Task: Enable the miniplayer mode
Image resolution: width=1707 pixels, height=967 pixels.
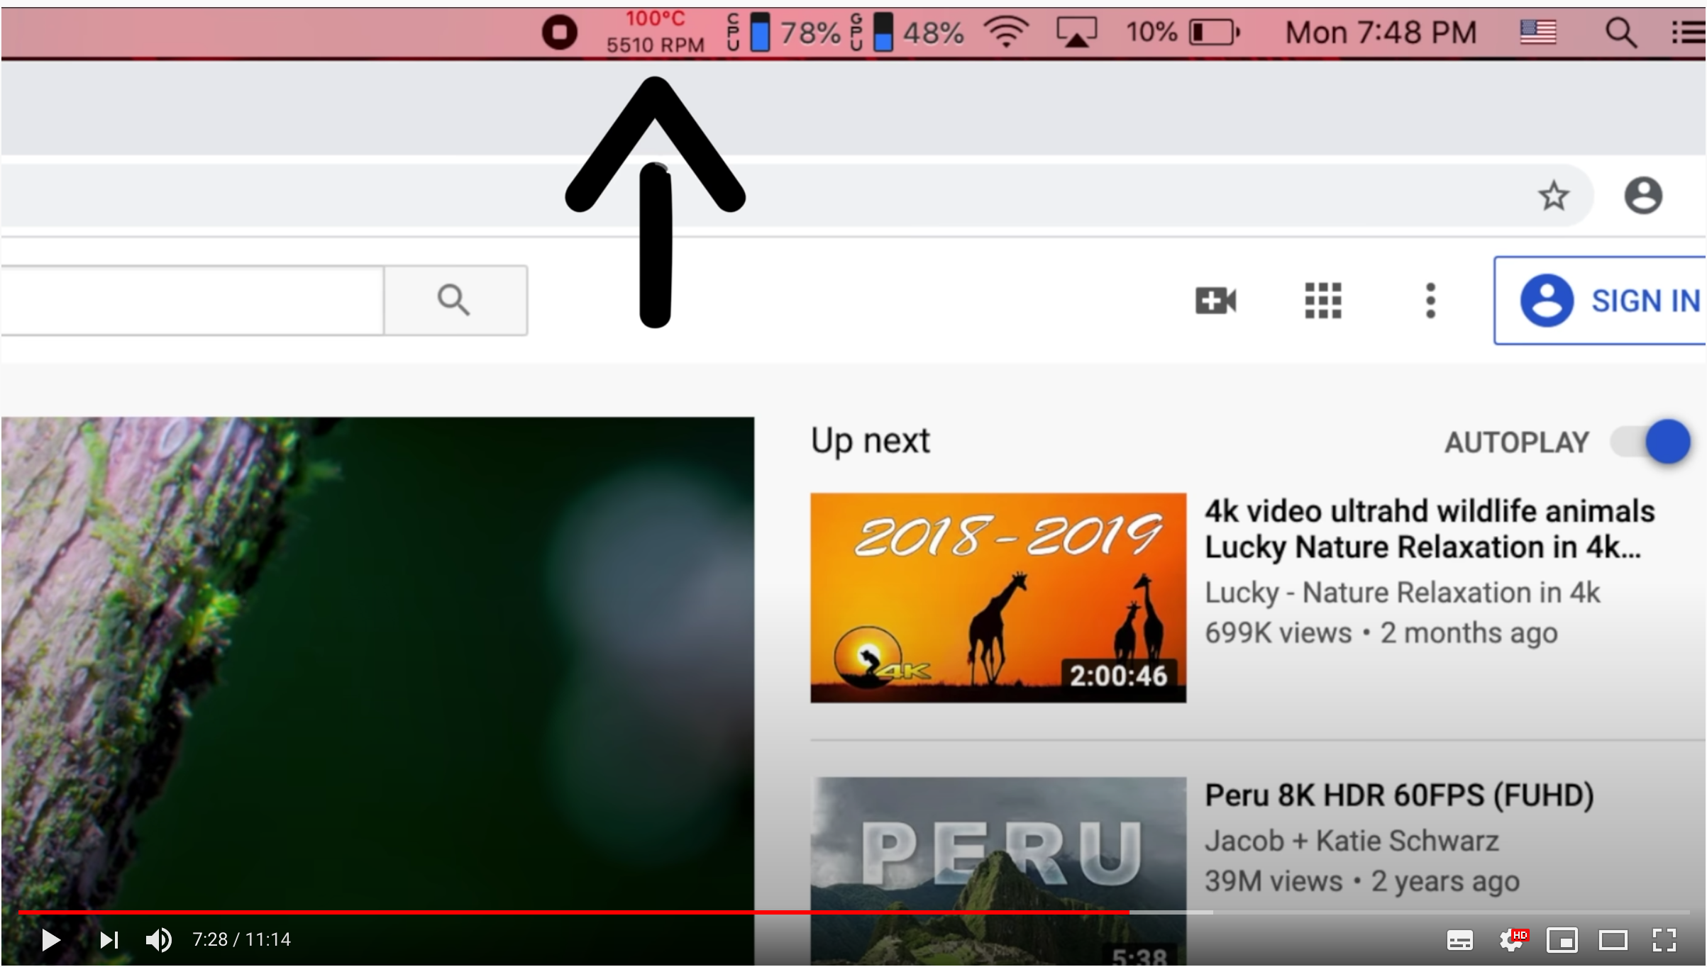Action: 1562,941
